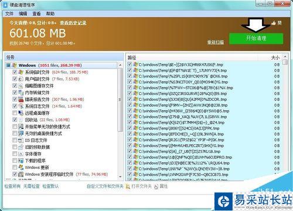Click the 系统日志文件 item icon
Viewport: 293px width, 211px height.
click(x=21, y=106)
